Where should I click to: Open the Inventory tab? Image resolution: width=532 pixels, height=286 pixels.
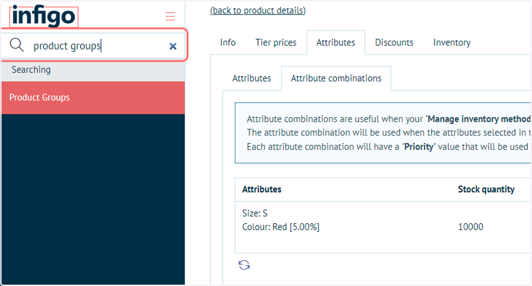[452, 43]
